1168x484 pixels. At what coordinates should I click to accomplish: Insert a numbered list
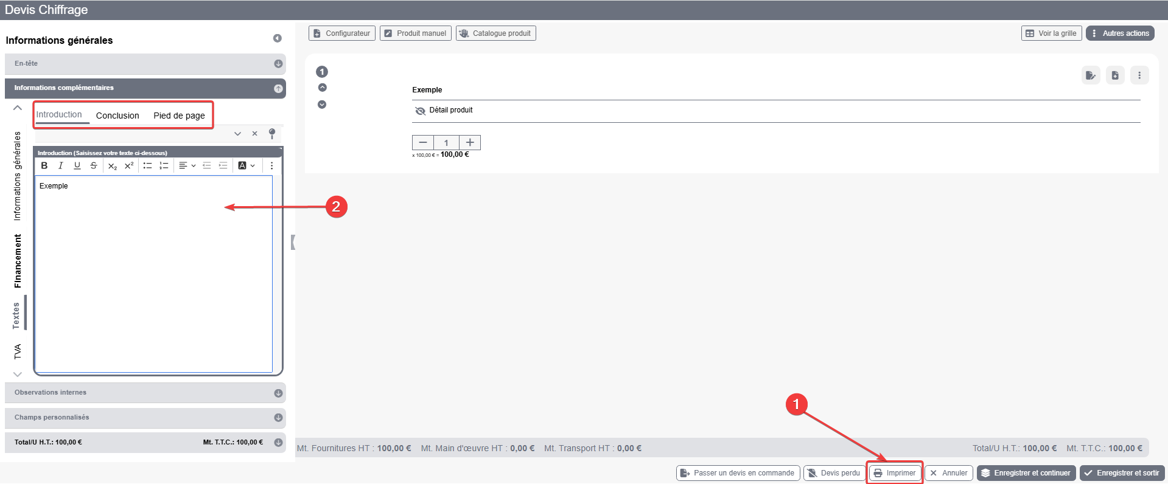tap(164, 165)
